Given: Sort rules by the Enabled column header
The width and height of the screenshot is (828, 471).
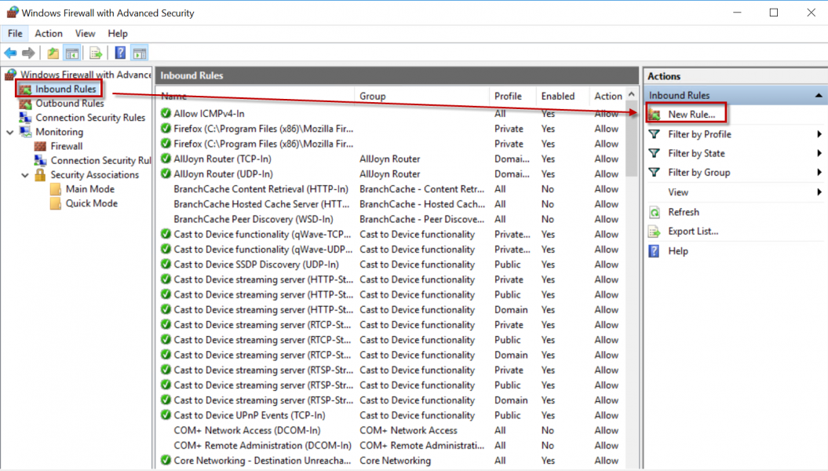Looking at the screenshot, I should [x=558, y=96].
